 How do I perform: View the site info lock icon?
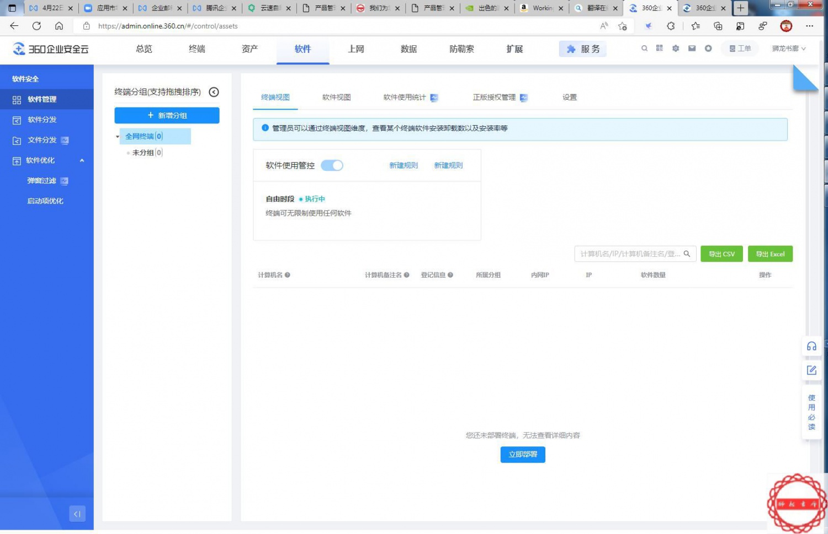point(86,26)
